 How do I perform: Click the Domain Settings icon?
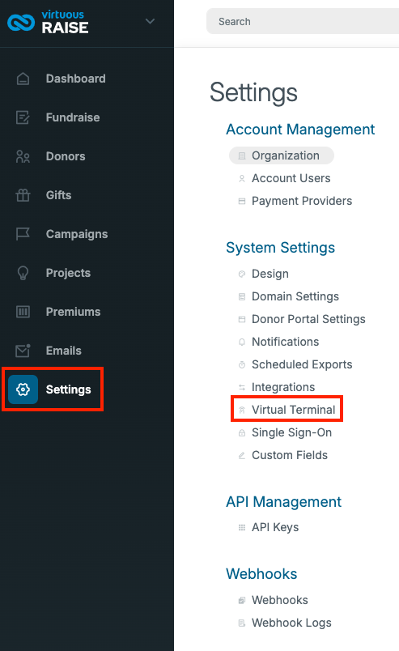pos(242,297)
